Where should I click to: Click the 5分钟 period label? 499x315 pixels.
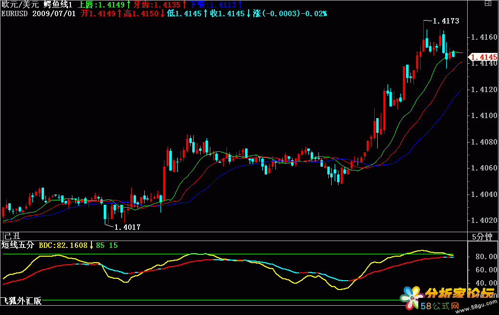(x=482, y=237)
